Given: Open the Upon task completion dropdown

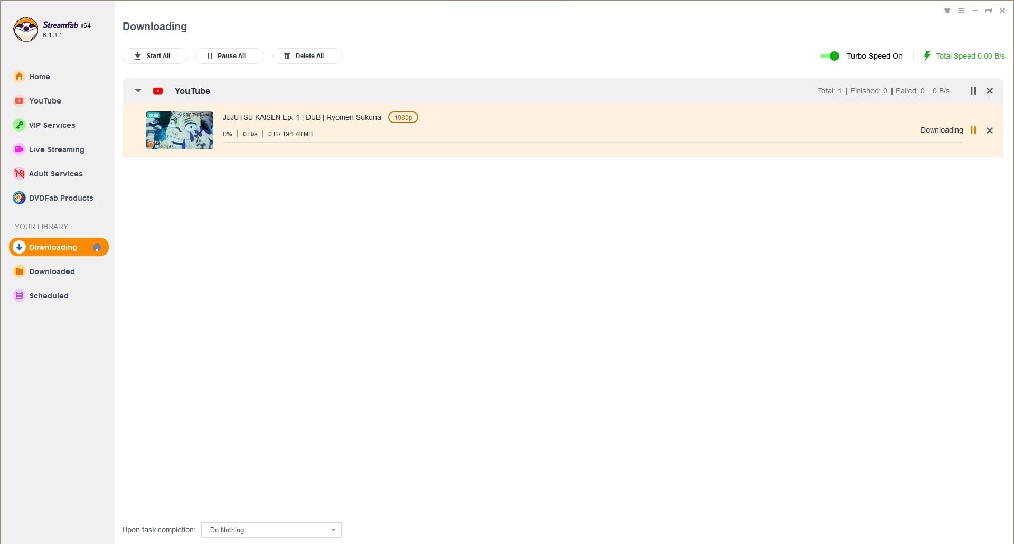Looking at the screenshot, I should 271,530.
